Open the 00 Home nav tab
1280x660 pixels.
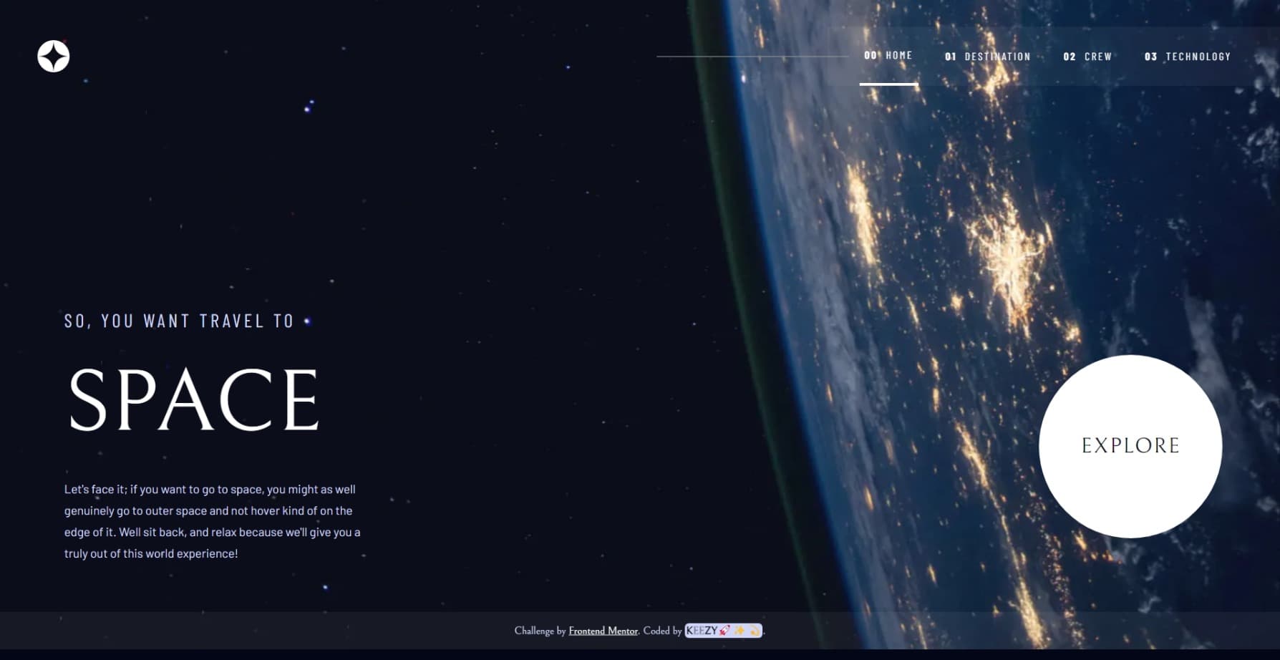(888, 56)
